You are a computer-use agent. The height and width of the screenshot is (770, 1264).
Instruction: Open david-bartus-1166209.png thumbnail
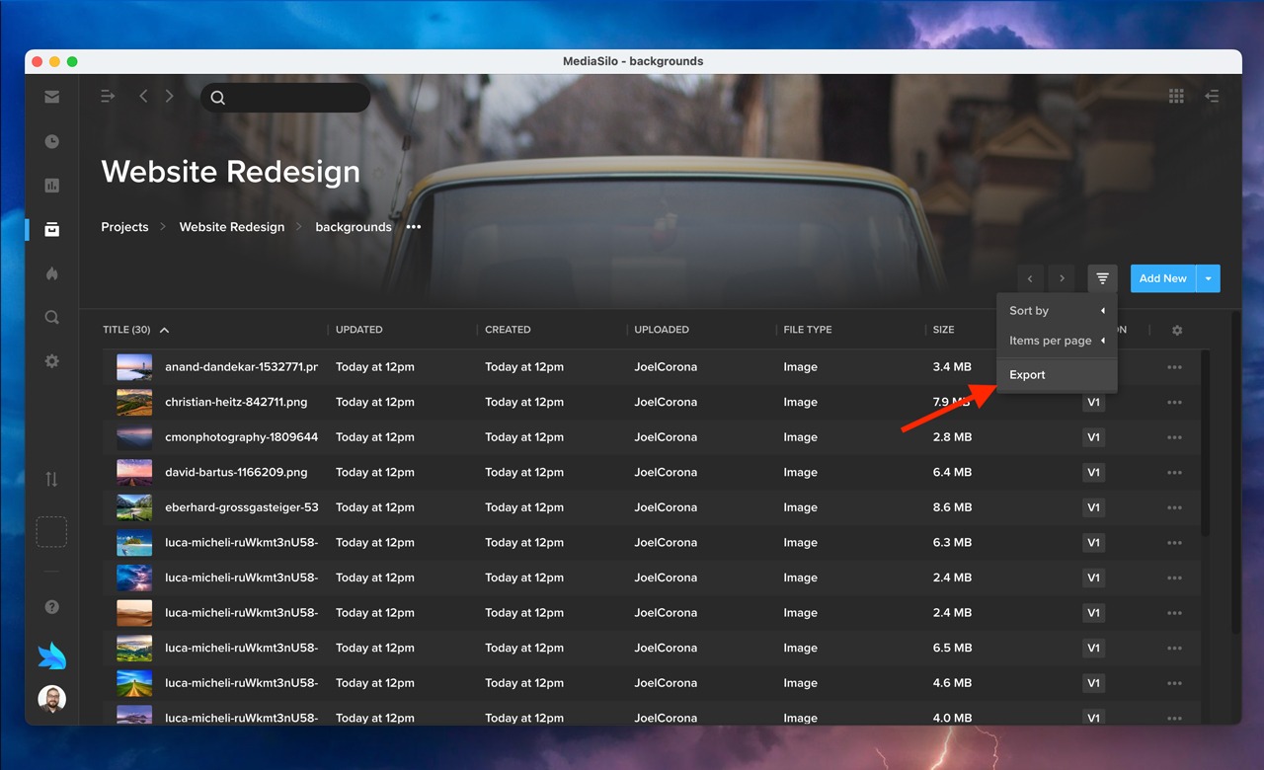tap(134, 473)
